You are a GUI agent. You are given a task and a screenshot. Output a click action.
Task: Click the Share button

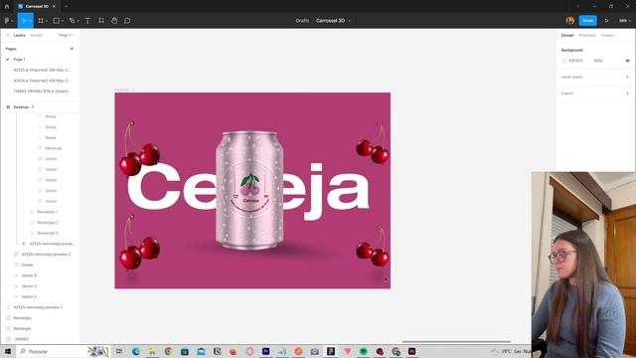587,20
